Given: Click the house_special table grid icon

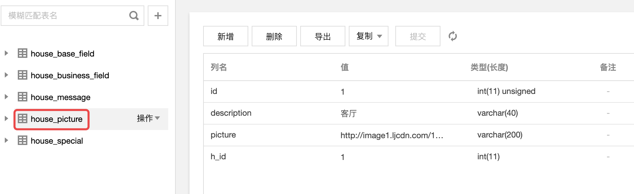Looking at the screenshot, I should click(x=23, y=141).
